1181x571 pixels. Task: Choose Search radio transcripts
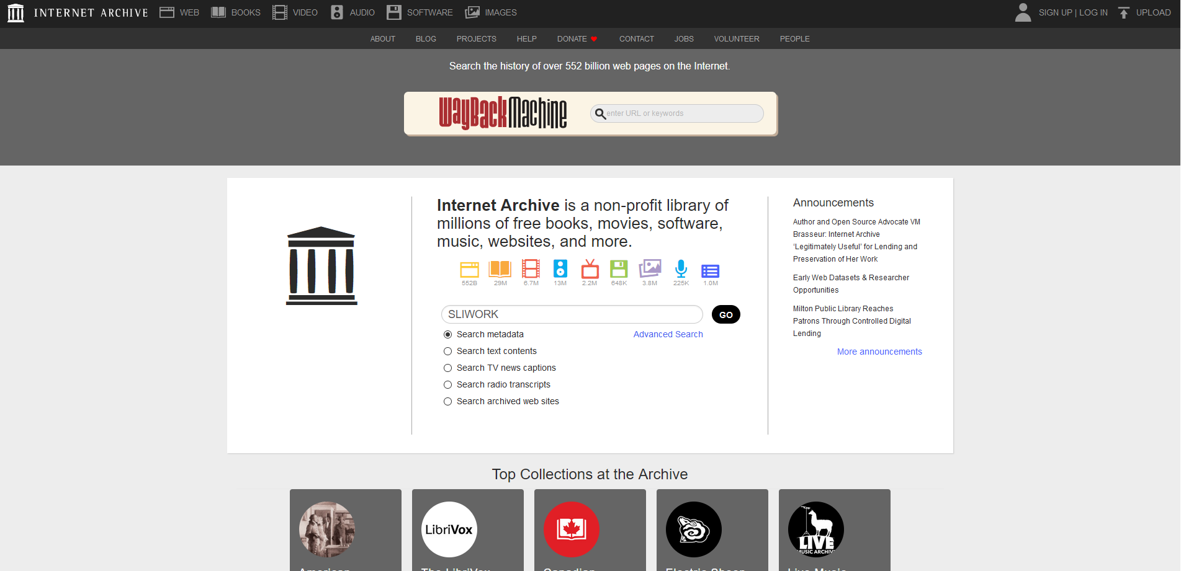[x=447, y=385]
